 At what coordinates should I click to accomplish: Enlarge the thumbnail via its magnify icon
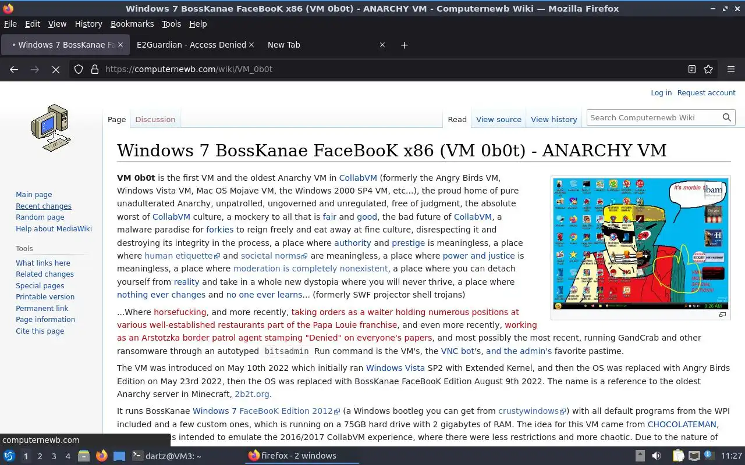coord(722,314)
